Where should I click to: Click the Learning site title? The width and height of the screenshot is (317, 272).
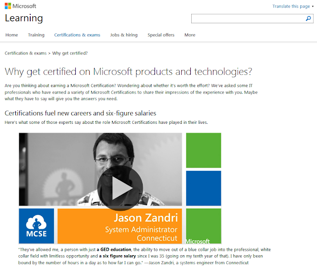[x=24, y=18]
